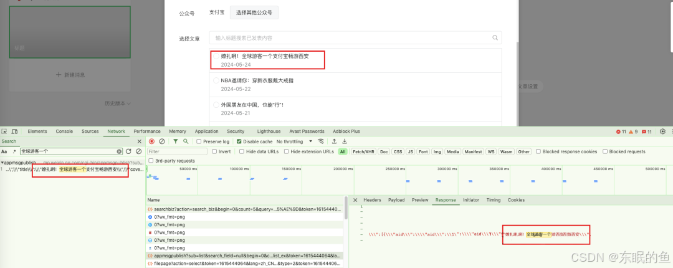
Task: Click the plus 新建消息 button
Action: [70, 75]
